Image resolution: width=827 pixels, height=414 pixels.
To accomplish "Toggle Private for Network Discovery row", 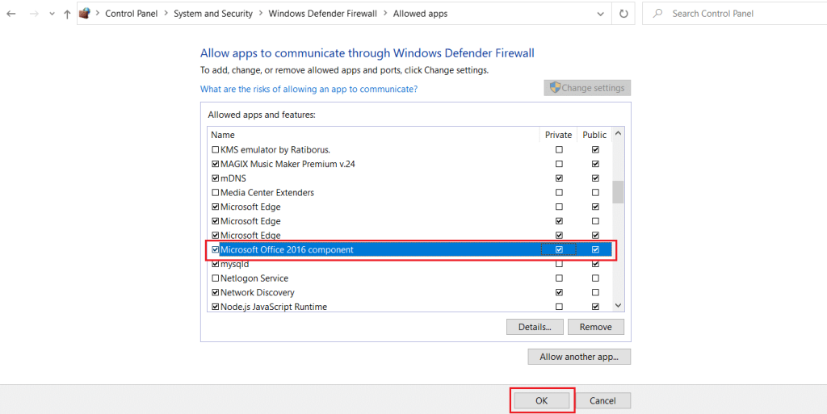I will [x=559, y=292].
